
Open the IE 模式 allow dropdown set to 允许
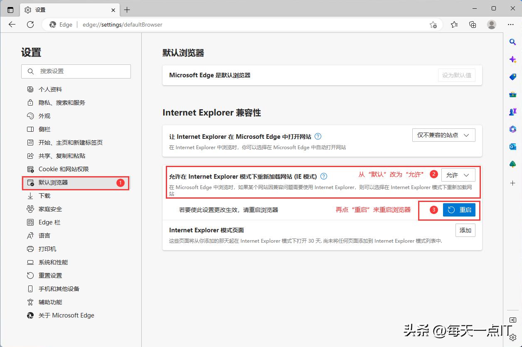458,175
